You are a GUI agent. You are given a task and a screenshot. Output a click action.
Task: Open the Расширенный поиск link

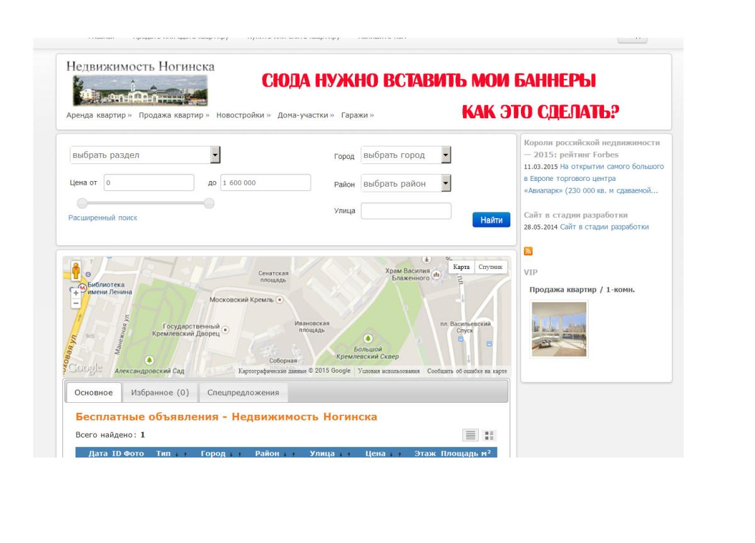click(103, 217)
